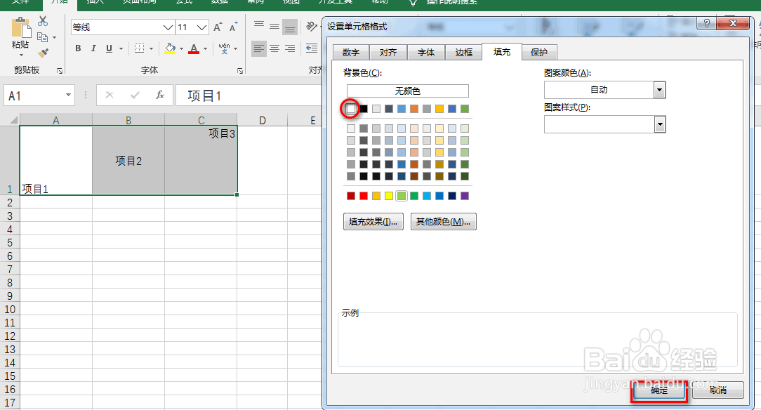Switch to the 对齐 tab

click(x=388, y=53)
